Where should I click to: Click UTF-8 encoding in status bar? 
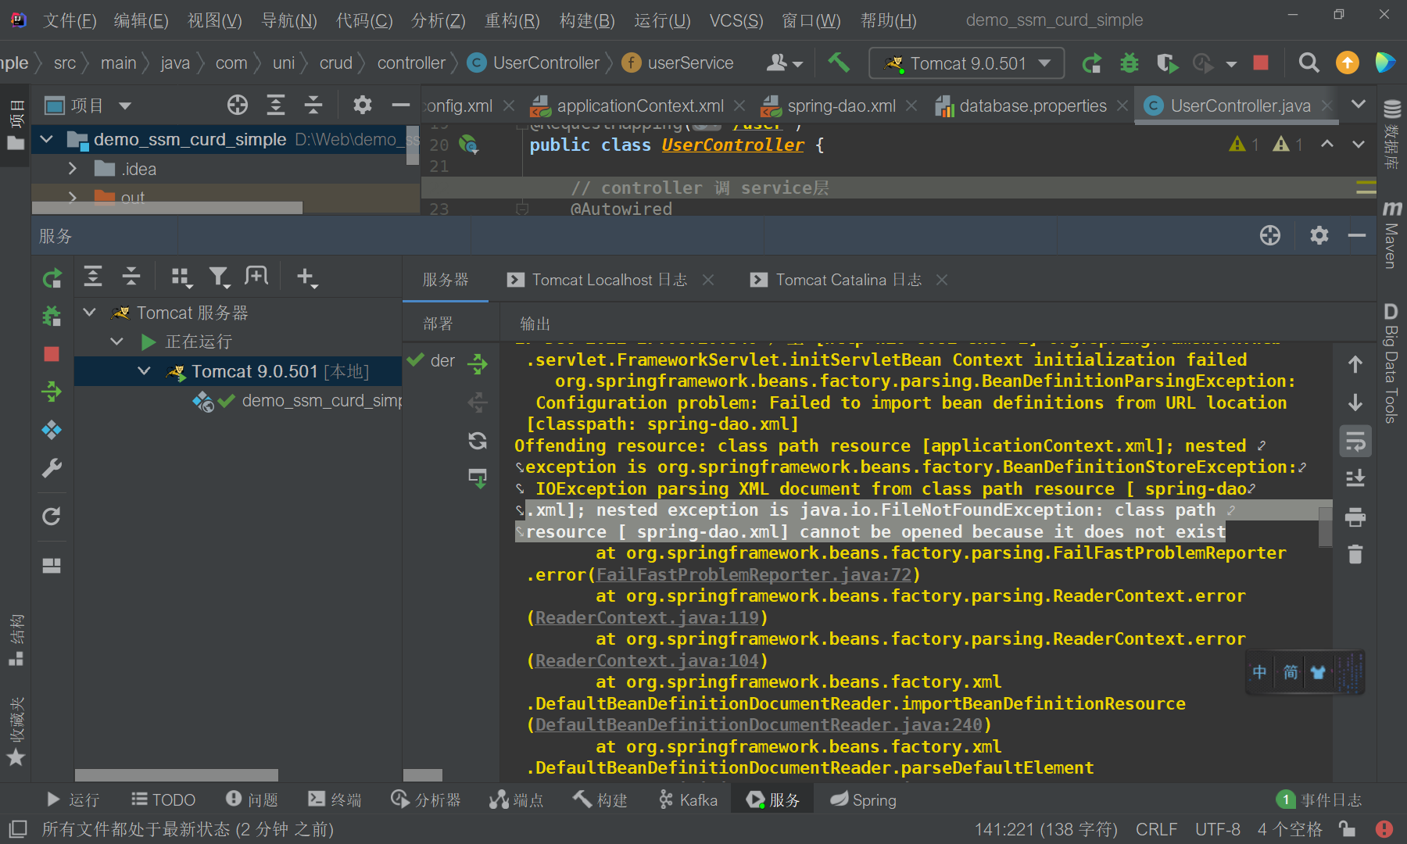point(1218,829)
